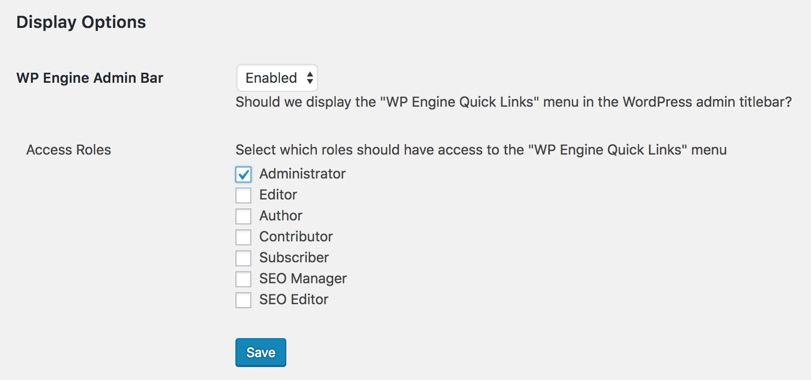The height and width of the screenshot is (380, 811).
Task: Uncheck the Administrator role checkbox
Action: tap(243, 174)
